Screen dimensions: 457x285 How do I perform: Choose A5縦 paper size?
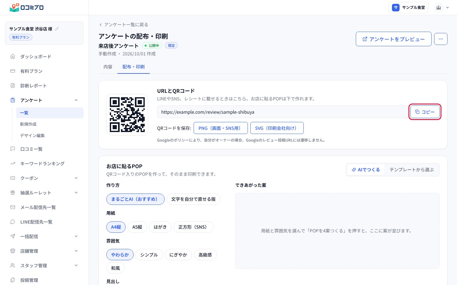[x=137, y=227]
